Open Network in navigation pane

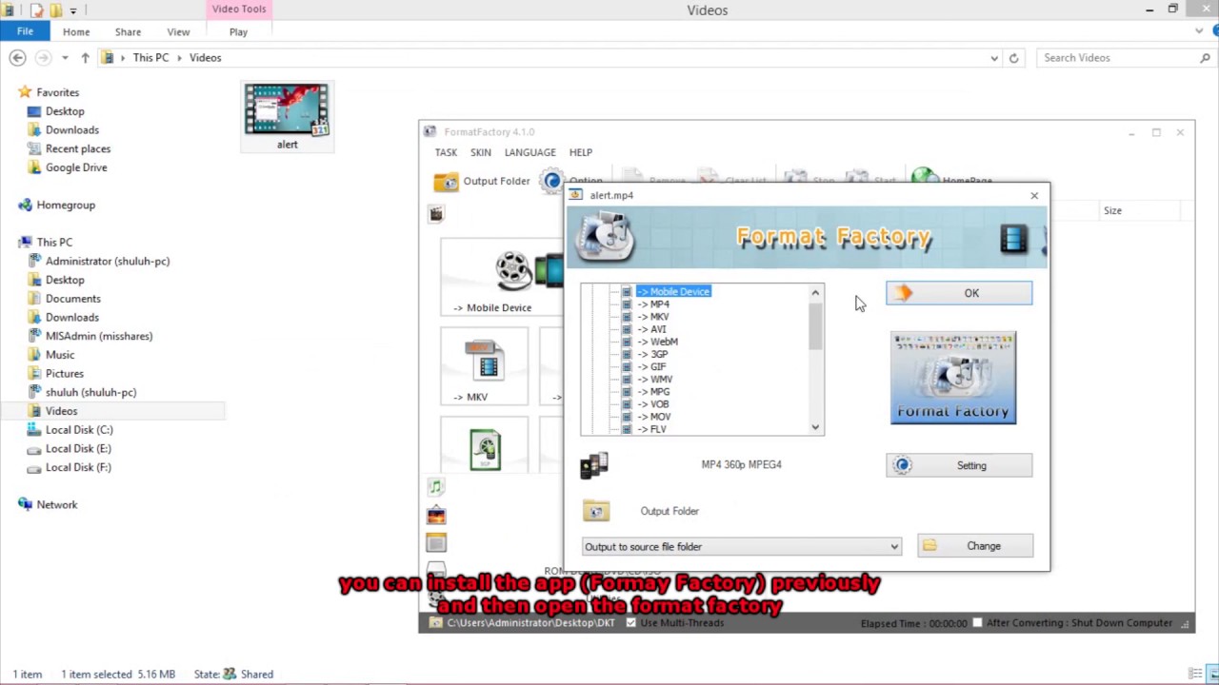(57, 505)
